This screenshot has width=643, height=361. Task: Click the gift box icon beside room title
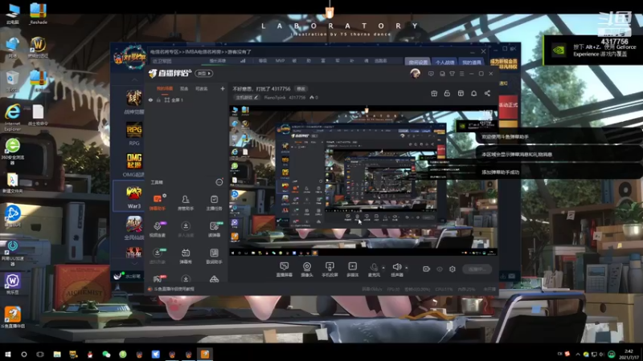click(x=434, y=93)
